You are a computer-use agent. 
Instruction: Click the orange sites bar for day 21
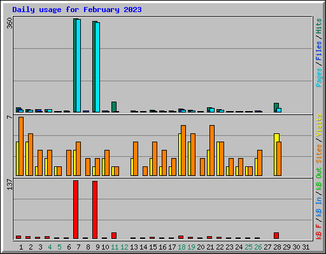coord(212,150)
